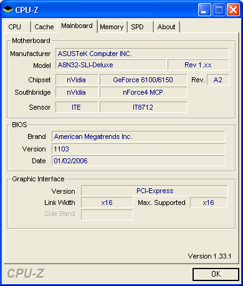The width and height of the screenshot is (243, 286).
Task: Click the Southbridge nVidia vendor field
Action: point(77,92)
